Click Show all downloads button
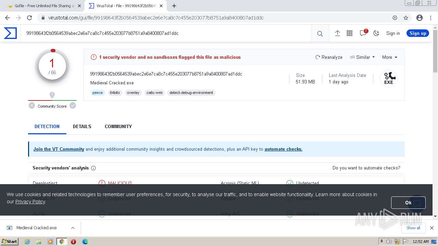This screenshot has height=246, width=438. click(413, 228)
